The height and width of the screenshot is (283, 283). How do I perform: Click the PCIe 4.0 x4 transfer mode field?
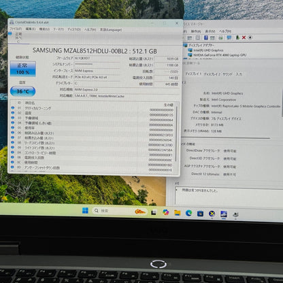pos(97,77)
